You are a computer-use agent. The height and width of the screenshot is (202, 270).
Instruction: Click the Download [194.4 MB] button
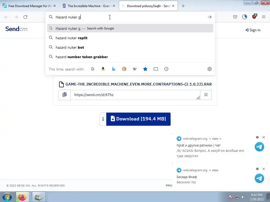point(138,119)
